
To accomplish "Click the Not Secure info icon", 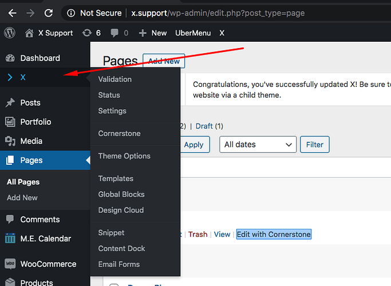I will (x=71, y=13).
